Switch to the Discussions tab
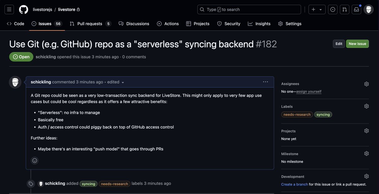Image resolution: width=379 pixels, height=194 pixels. (x=134, y=24)
